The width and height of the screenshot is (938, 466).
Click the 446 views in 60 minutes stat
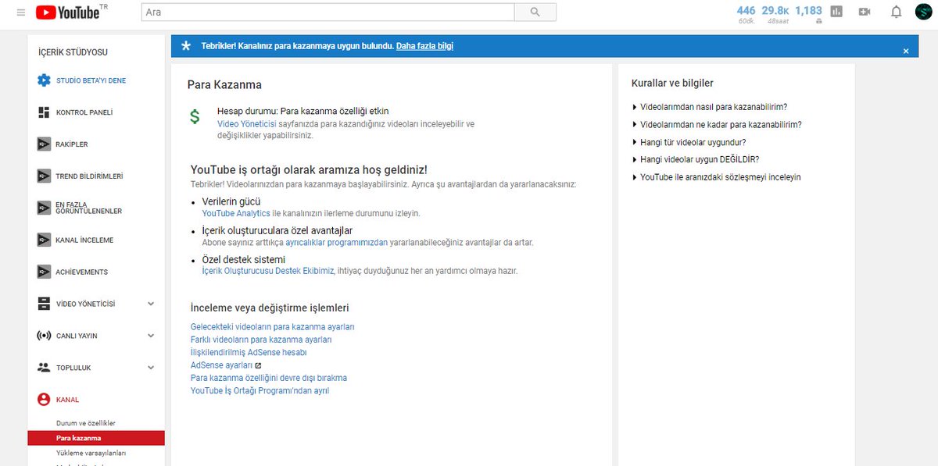point(746,13)
